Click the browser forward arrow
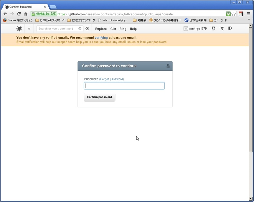Viewport: 254px width, 203px height. click(12, 14)
